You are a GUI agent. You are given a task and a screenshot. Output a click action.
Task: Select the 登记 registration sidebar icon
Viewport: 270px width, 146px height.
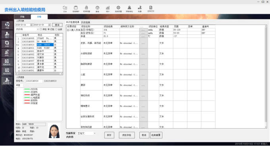point(7,35)
